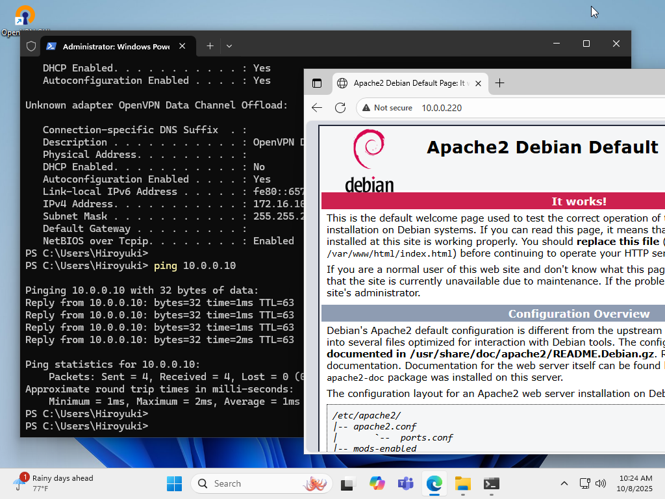This screenshot has height=499, width=665.
Task: Open the Windows Start menu
Action: tap(174, 483)
